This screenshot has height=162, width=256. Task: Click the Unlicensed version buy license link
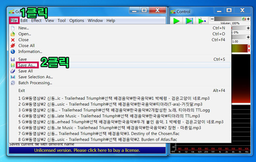pyautogui.click(x=87, y=150)
